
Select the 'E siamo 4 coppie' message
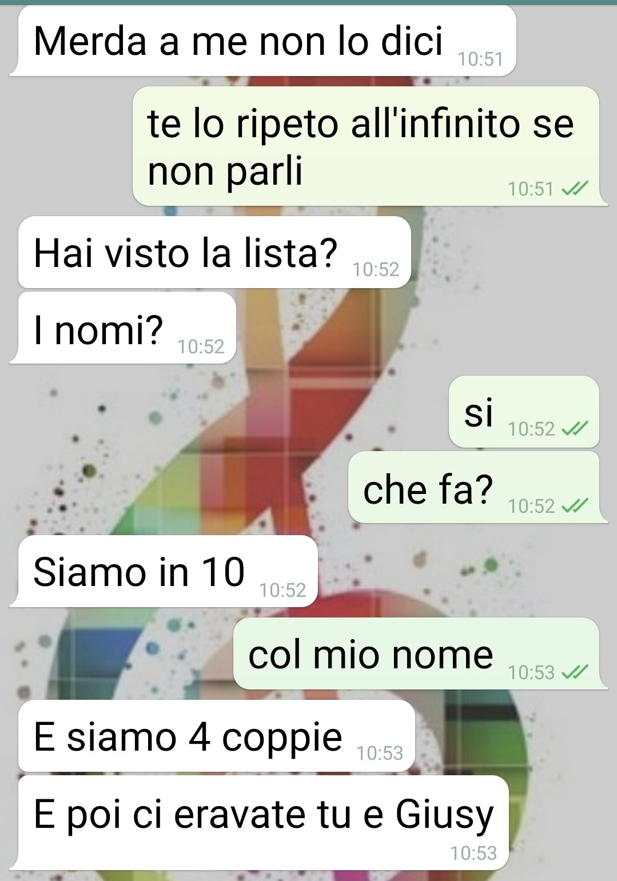[x=216, y=736]
